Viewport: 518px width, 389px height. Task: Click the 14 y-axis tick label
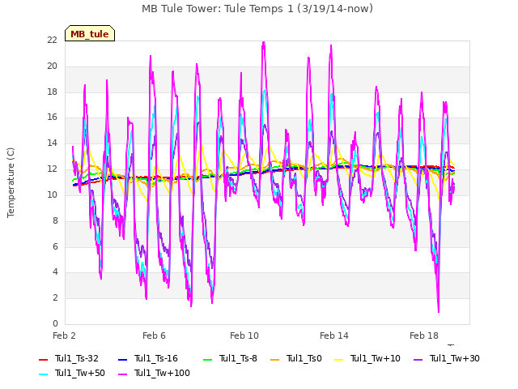pos(52,143)
